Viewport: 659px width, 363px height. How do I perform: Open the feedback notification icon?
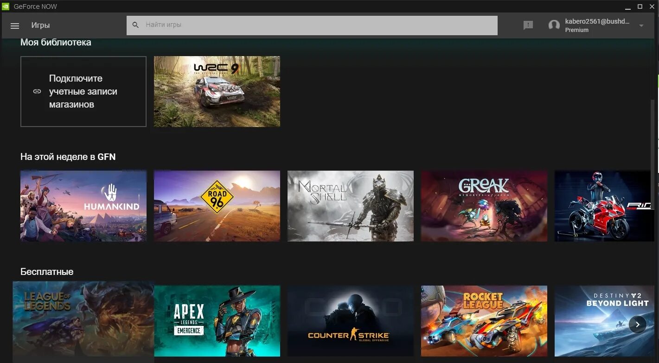(x=528, y=25)
